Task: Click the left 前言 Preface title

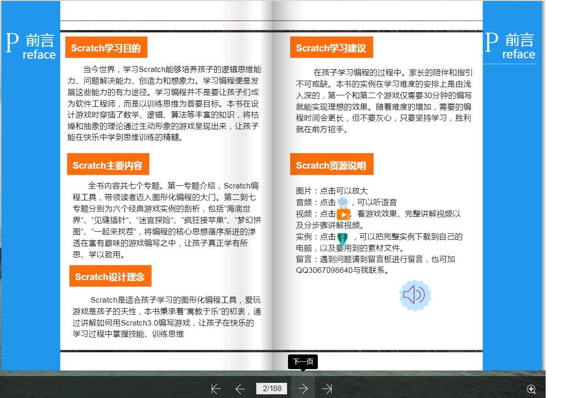Action: click(30, 46)
